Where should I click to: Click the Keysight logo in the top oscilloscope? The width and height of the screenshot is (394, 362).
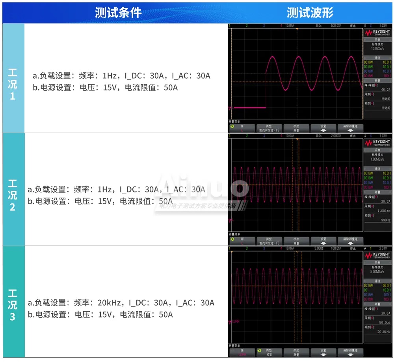point(377,33)
